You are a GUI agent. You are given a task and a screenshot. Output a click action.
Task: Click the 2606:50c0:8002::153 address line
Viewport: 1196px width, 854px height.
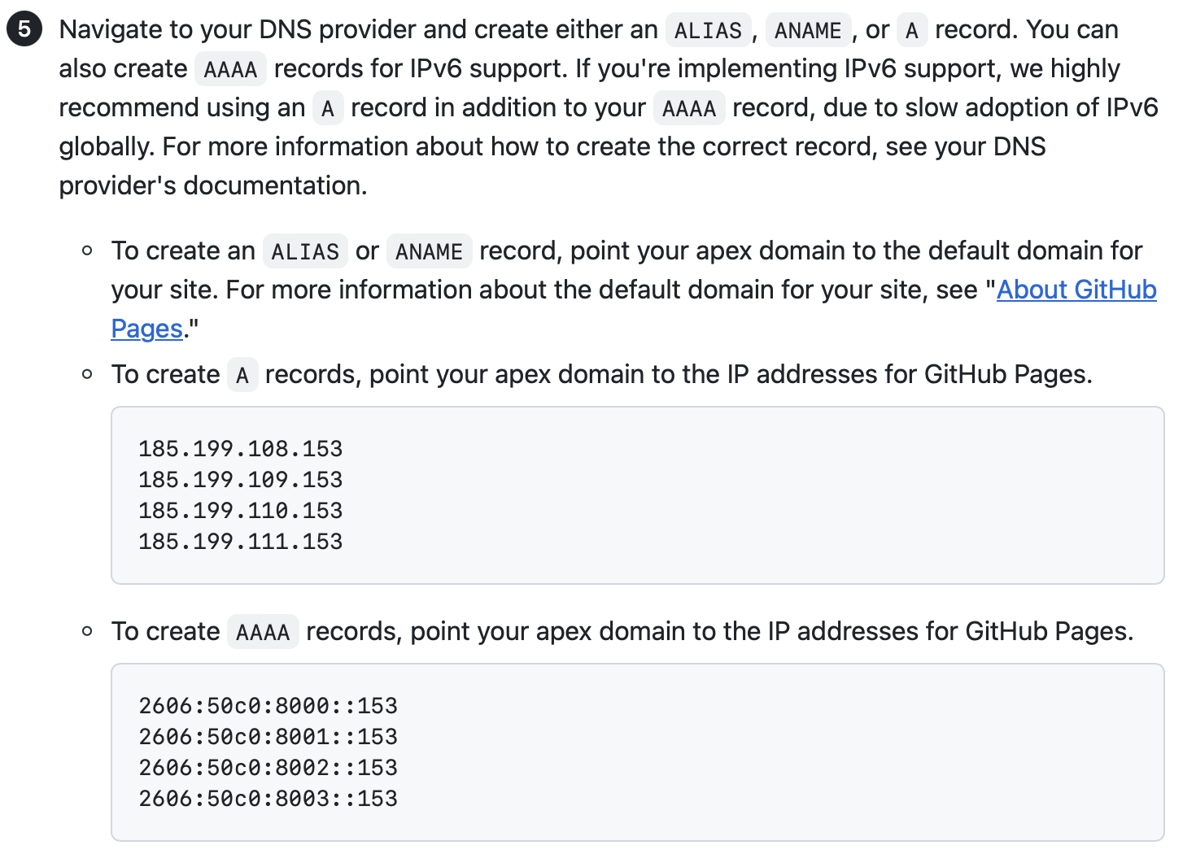[268, 768]
